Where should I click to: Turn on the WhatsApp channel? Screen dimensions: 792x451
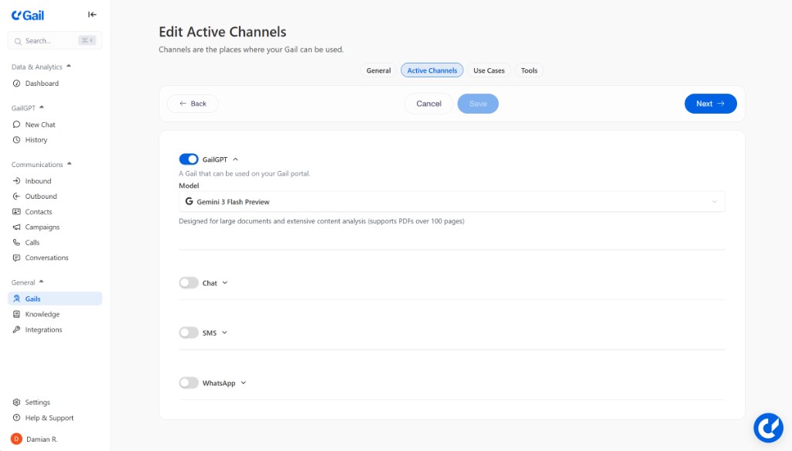[x=189, y=382]
